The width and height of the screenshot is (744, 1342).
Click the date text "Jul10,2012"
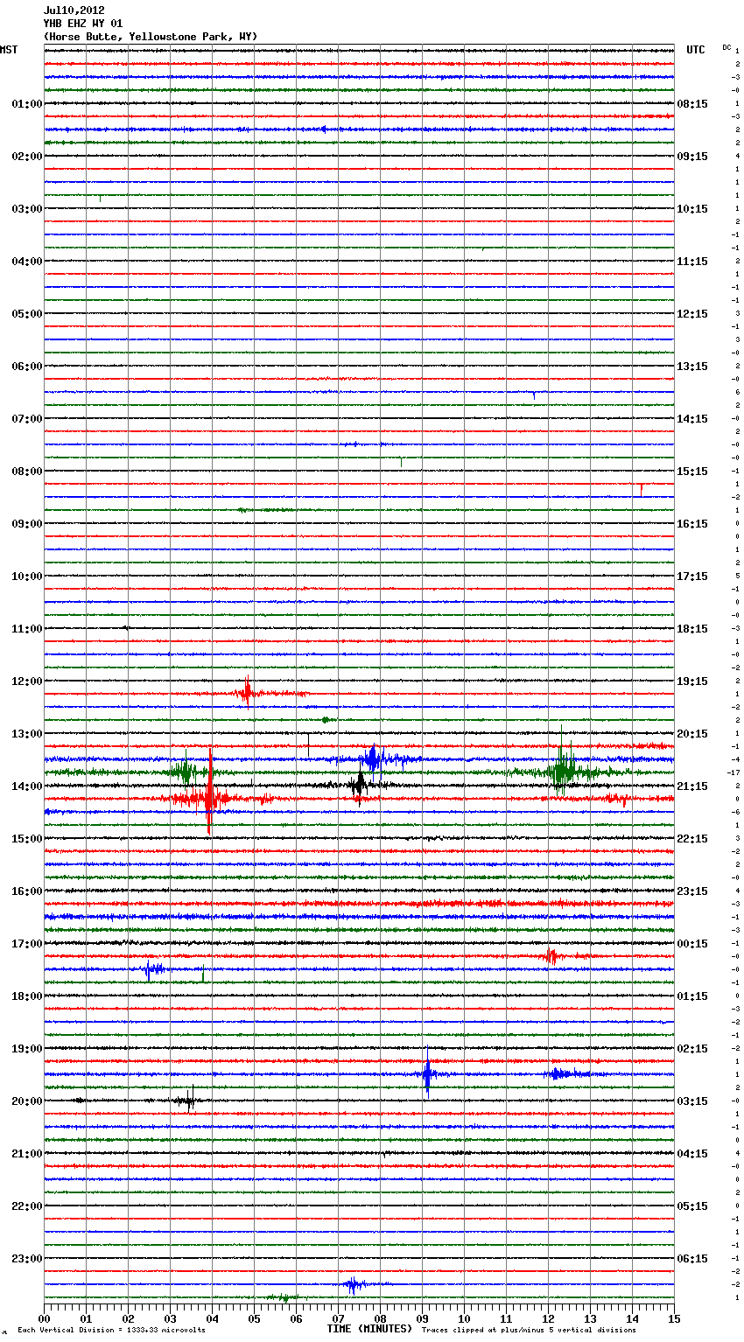pos(74,10)
